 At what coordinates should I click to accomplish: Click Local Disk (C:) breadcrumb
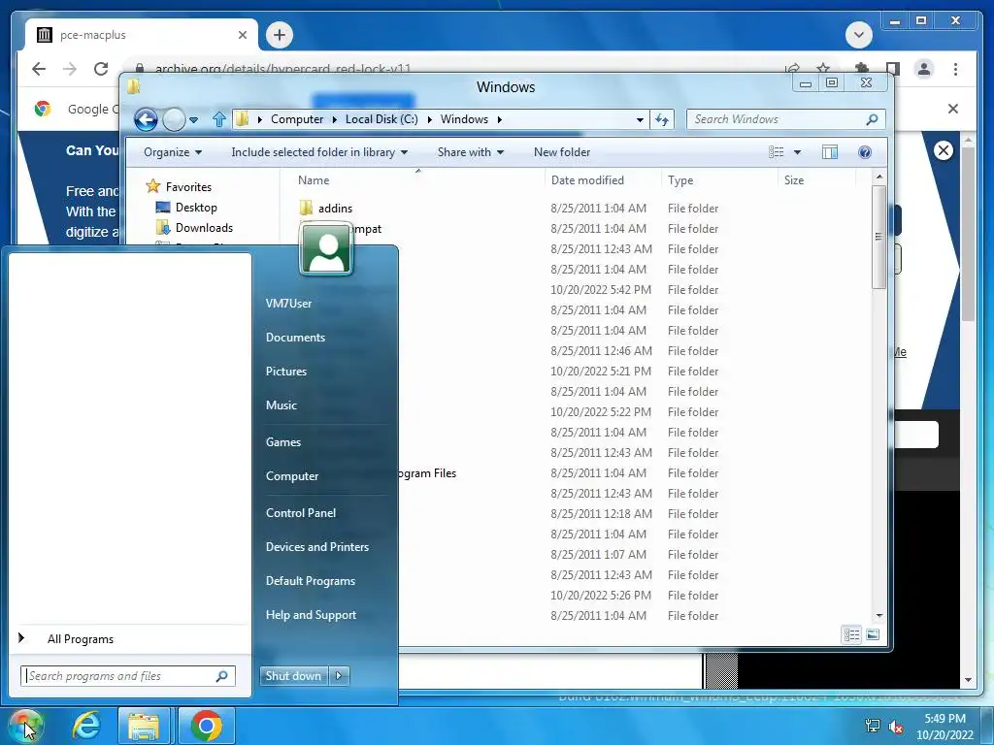(x=381, y=119)
